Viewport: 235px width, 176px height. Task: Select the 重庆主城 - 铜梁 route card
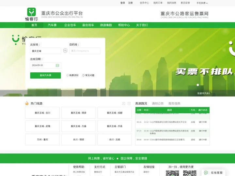point(79,113)
